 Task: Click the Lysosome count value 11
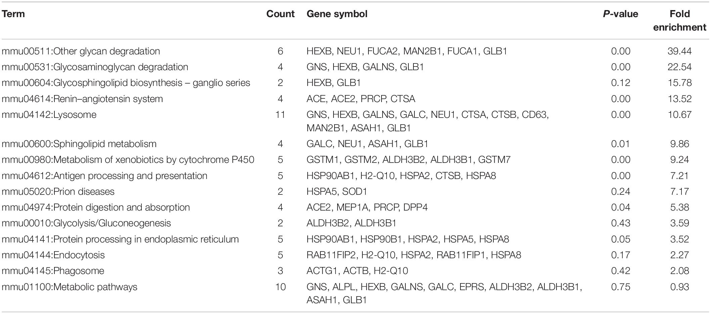280,115
